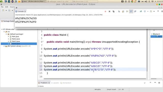Click the editor horizontal scrollbar

point(95,79)
